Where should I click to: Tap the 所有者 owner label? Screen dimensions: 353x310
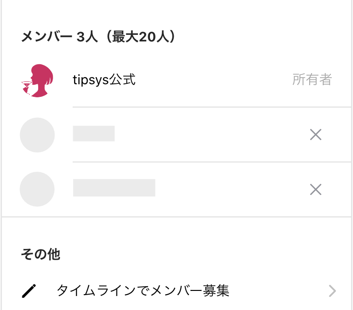point(312,80)
